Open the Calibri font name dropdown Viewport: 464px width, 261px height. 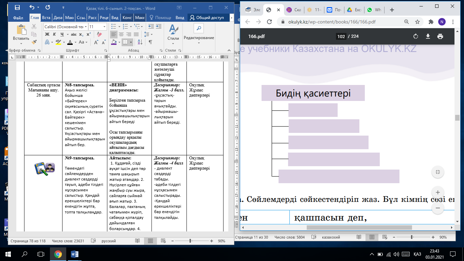tap(86, 27)
